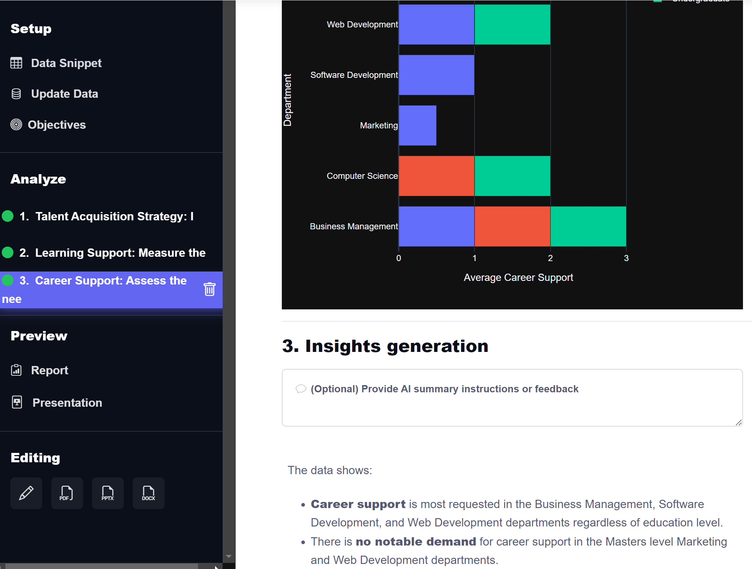Export report as PDF icon
This screenshot has height=569, width=752.
[67, 493]
